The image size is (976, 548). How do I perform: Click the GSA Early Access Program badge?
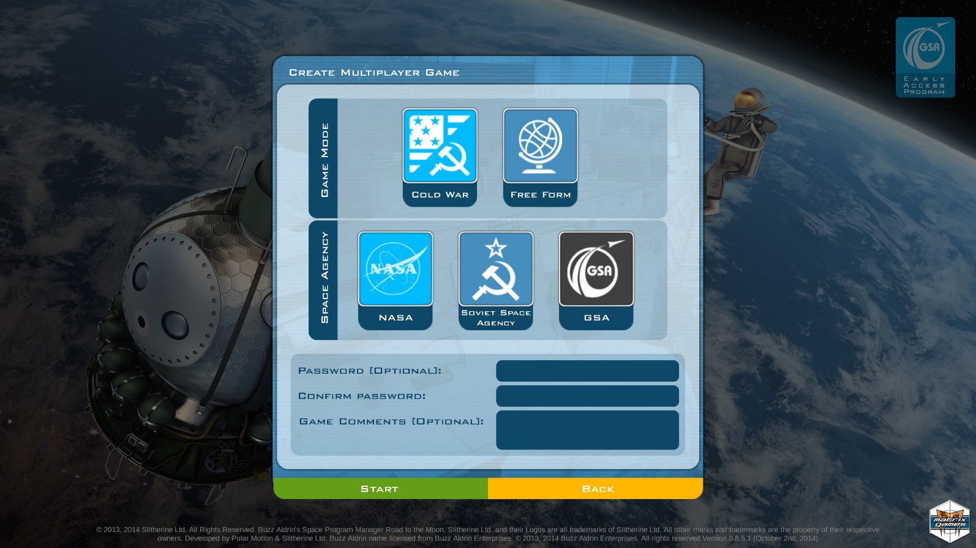[925, 57]
